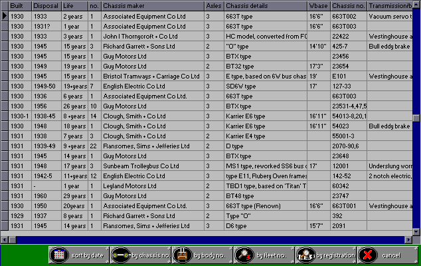Click chassis number '23654' cell
The image size is (421, 266).
[x=349, y=66]
